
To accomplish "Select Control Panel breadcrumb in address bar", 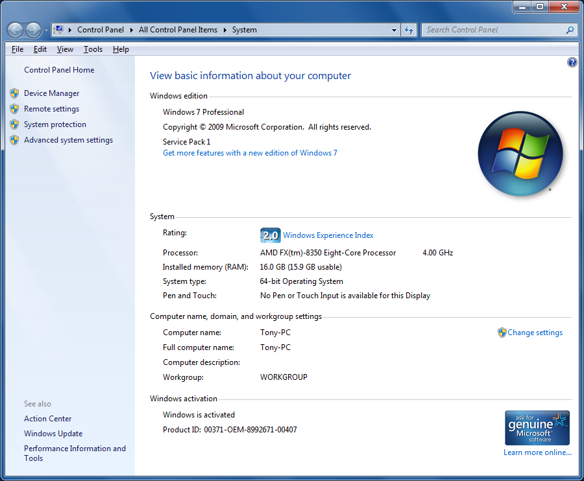I will 101,30.
